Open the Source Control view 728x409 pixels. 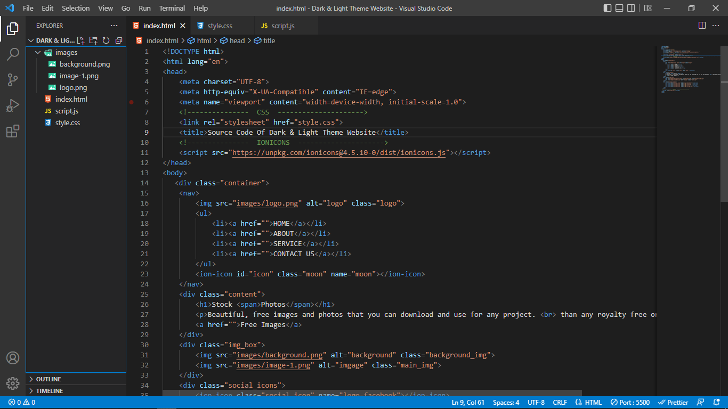13,80
